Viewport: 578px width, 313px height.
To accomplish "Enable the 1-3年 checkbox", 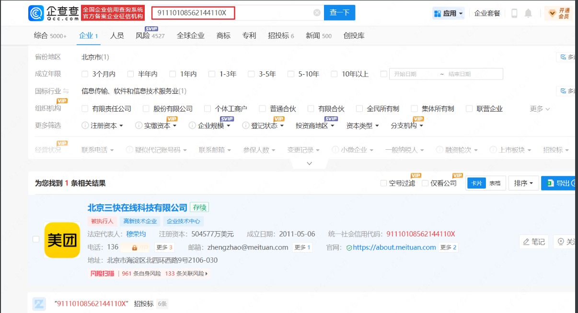I will (x=212, y=74).
